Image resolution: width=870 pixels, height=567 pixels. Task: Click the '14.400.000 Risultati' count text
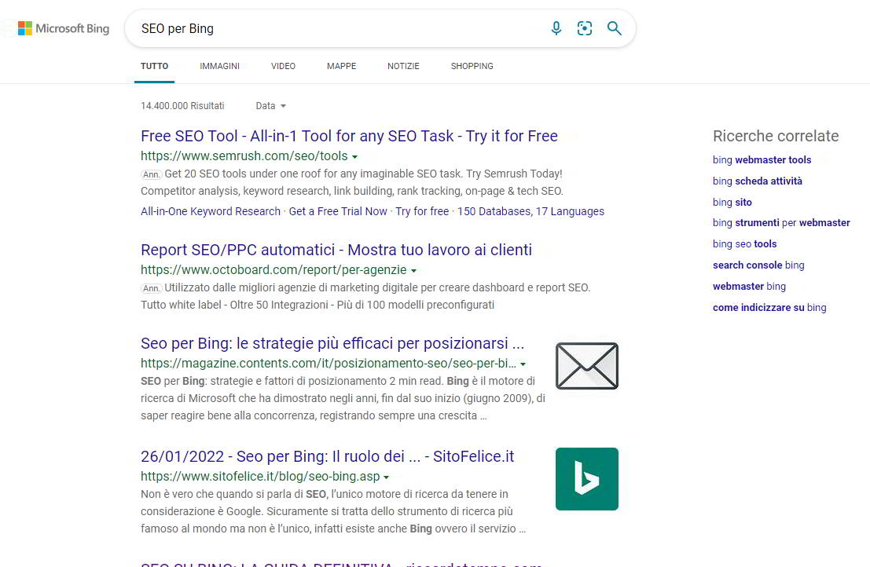[x=182, y=106]
